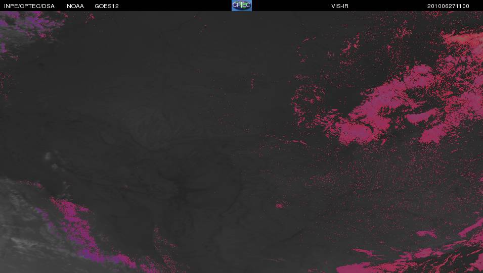
Task: Click the CPTEC logo in header
Action: point(242,6)
